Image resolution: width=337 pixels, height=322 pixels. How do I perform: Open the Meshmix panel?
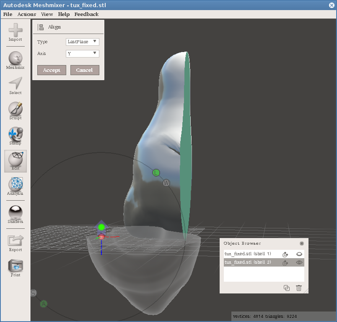(15, 60)
